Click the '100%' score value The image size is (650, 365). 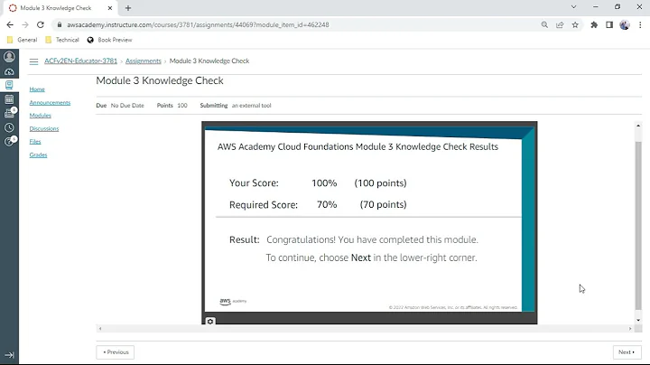(x=324, y=182)
